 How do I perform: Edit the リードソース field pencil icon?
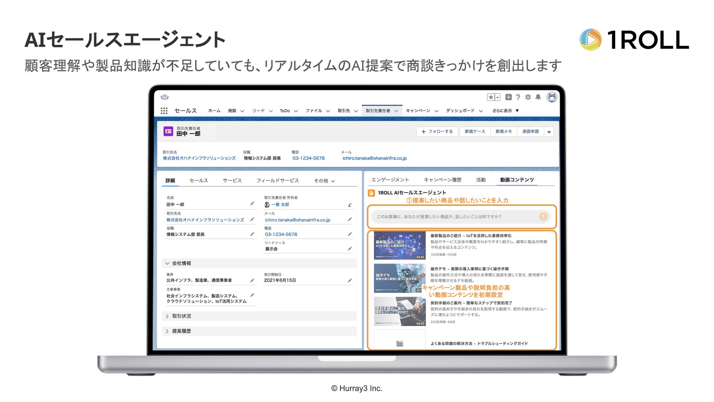[x=350, y=249]
